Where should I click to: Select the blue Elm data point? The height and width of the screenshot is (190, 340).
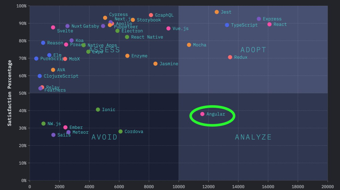pyautogui.click(x=49, y=55)
